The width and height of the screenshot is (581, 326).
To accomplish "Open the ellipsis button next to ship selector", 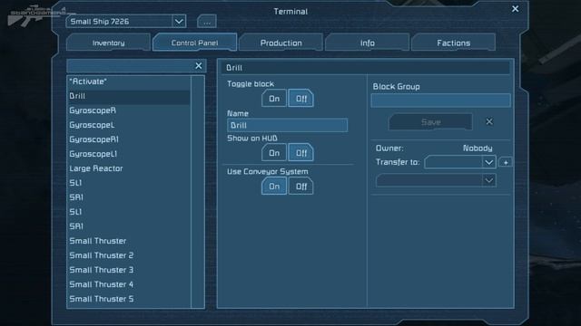I will pyautogui.click(x=207, y=22).
